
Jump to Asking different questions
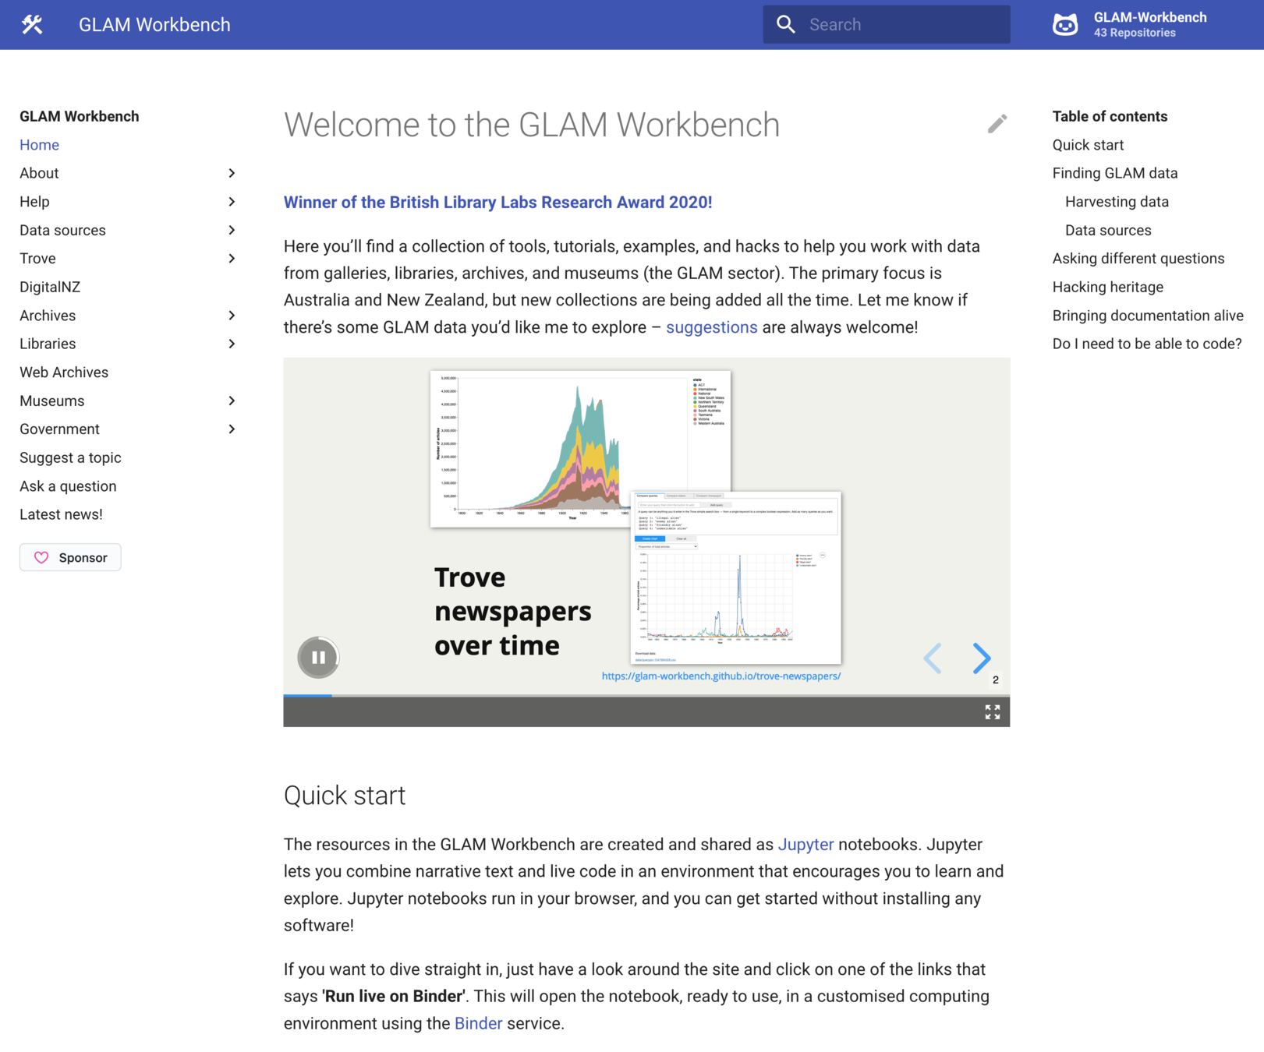1138,259
